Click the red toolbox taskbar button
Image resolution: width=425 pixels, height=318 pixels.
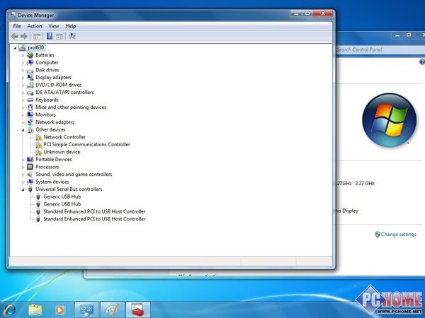[x=137, y=310]
